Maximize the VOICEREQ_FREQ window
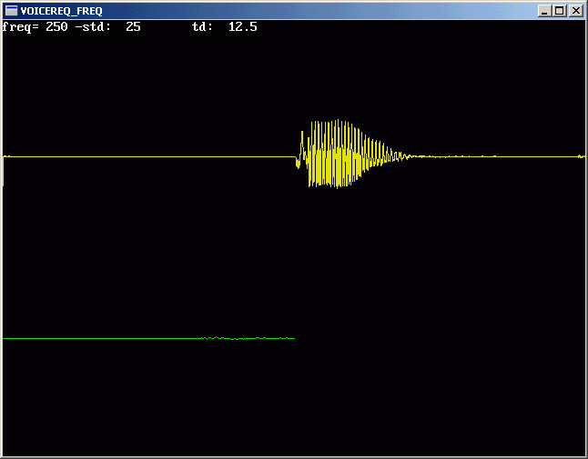588x459 pixels. 559,11
